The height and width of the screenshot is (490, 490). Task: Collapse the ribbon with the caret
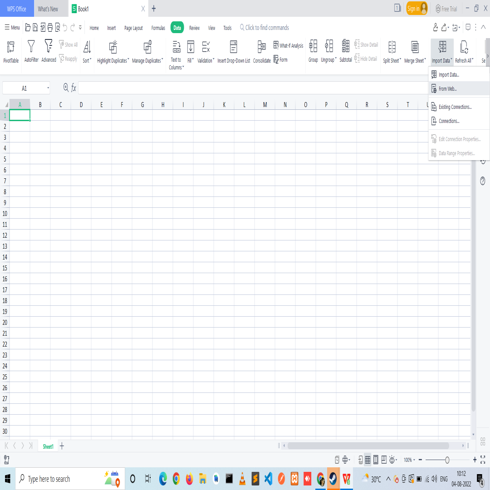pyautogui.click(x=483, y=27)
